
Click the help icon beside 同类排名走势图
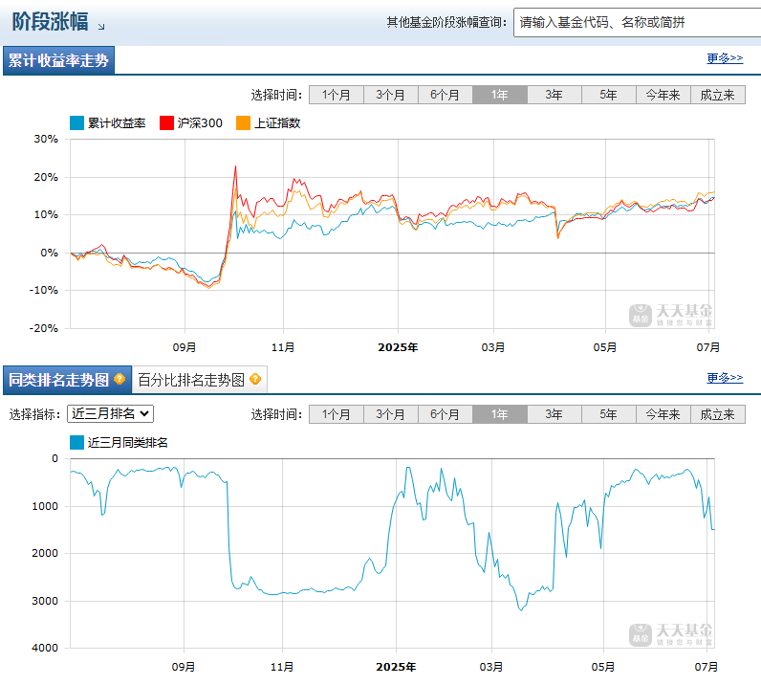point(120,379)
